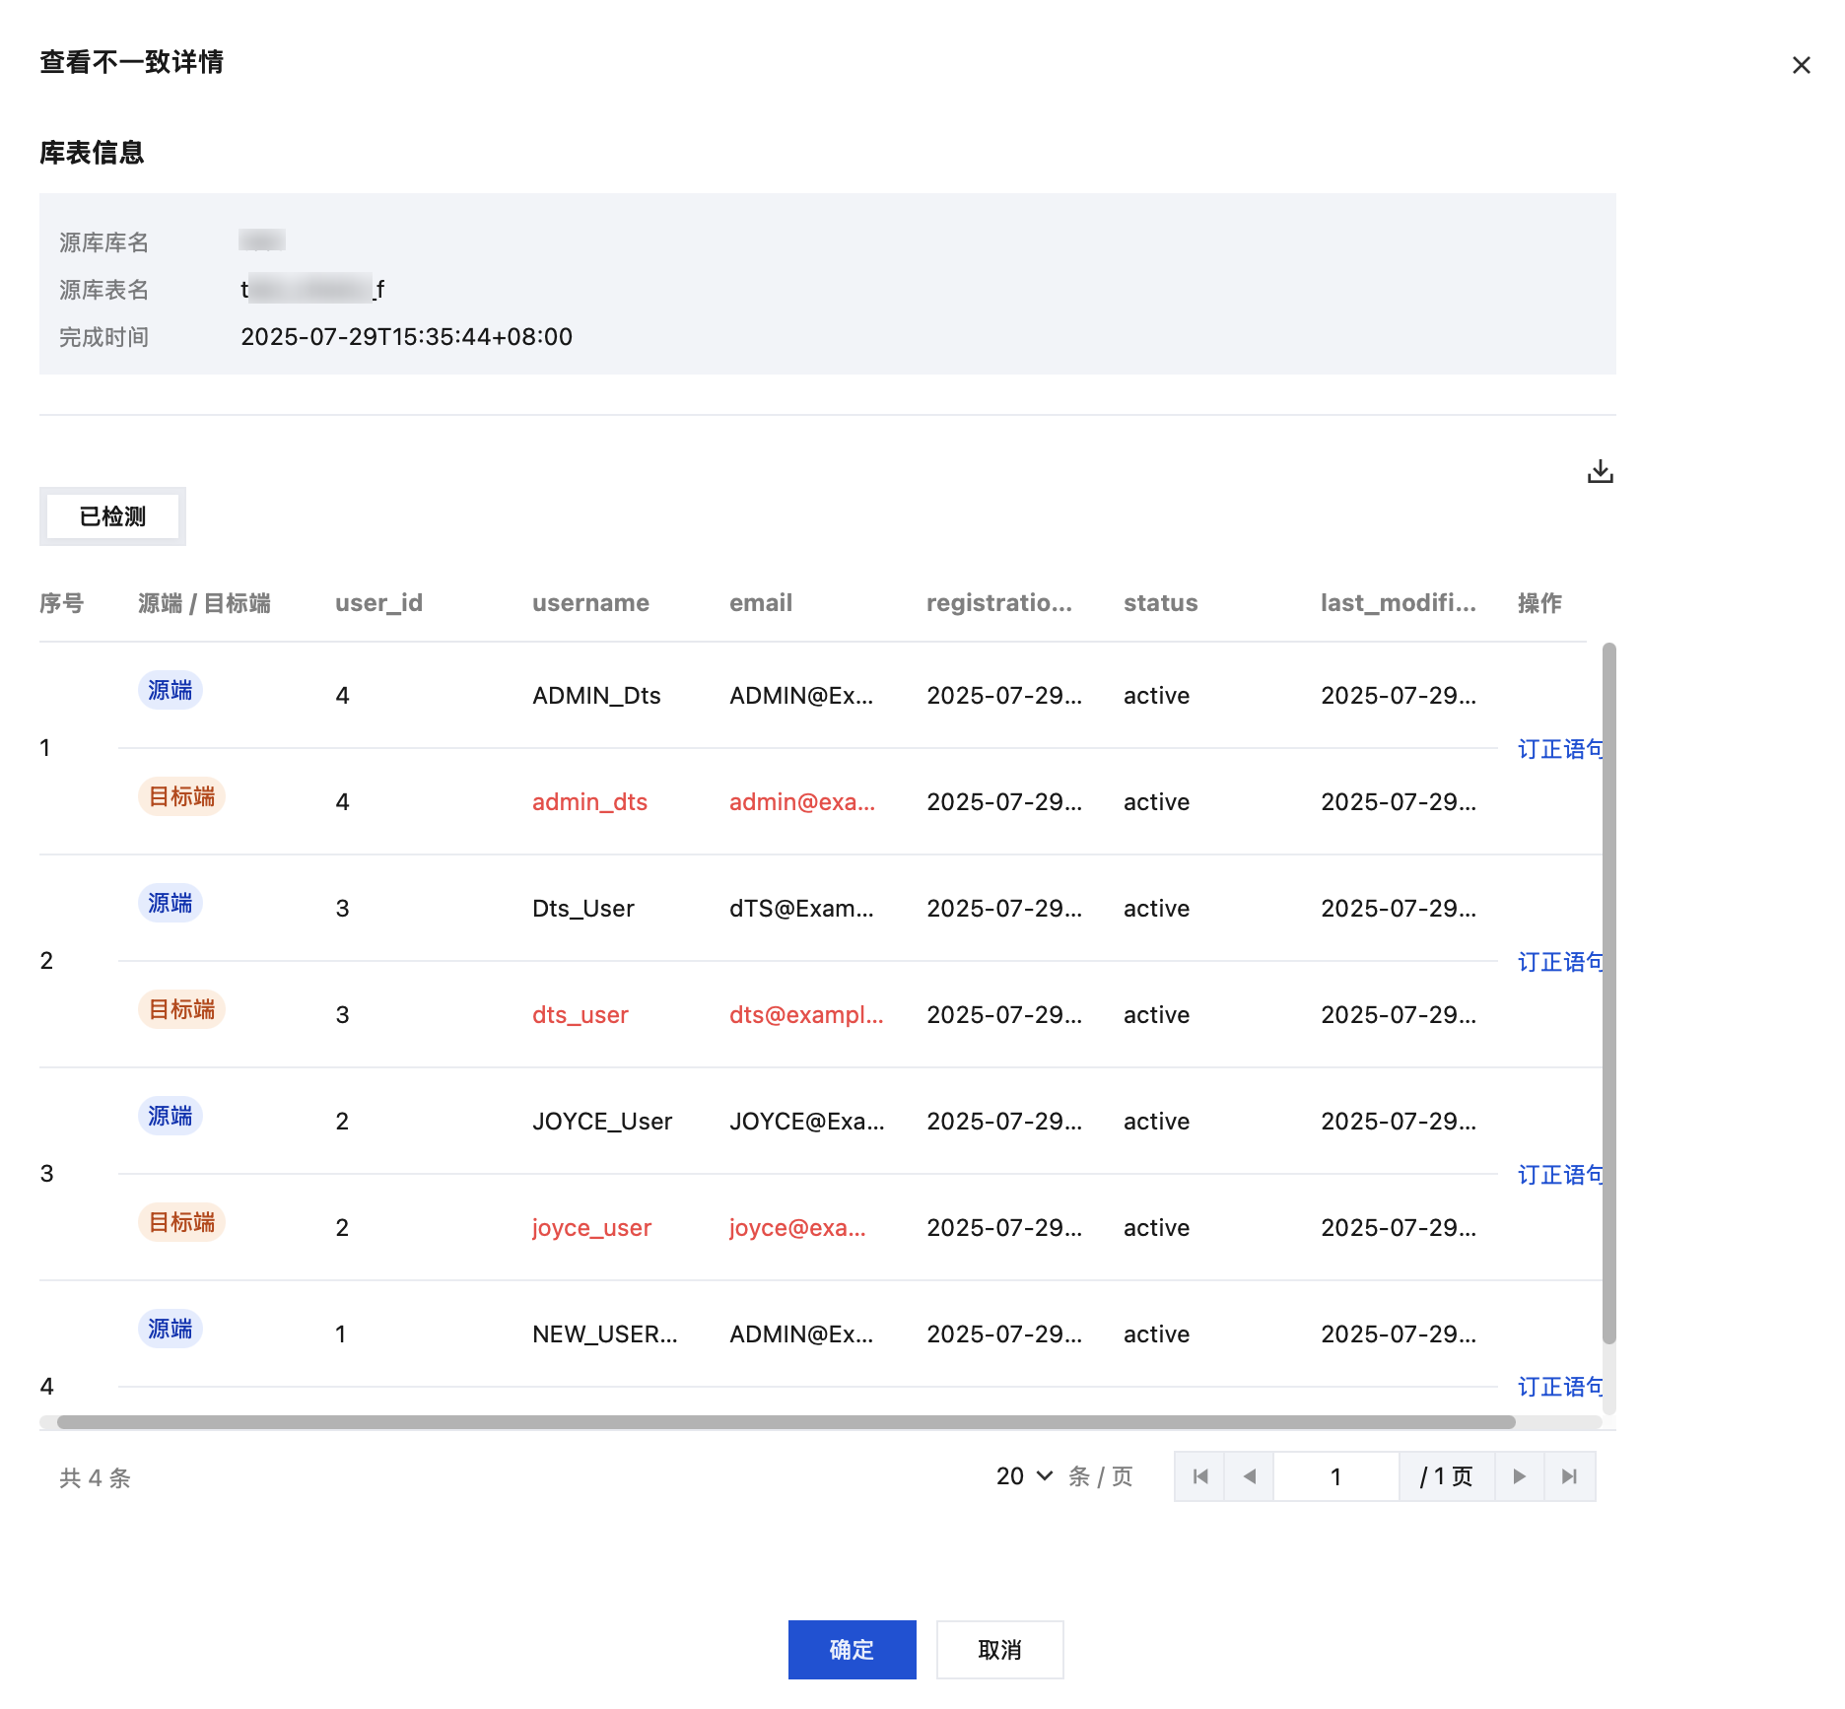Screen dimensions: 1845x1709
Task: Go to the previous page of results
Action: click(1249, 1476)
